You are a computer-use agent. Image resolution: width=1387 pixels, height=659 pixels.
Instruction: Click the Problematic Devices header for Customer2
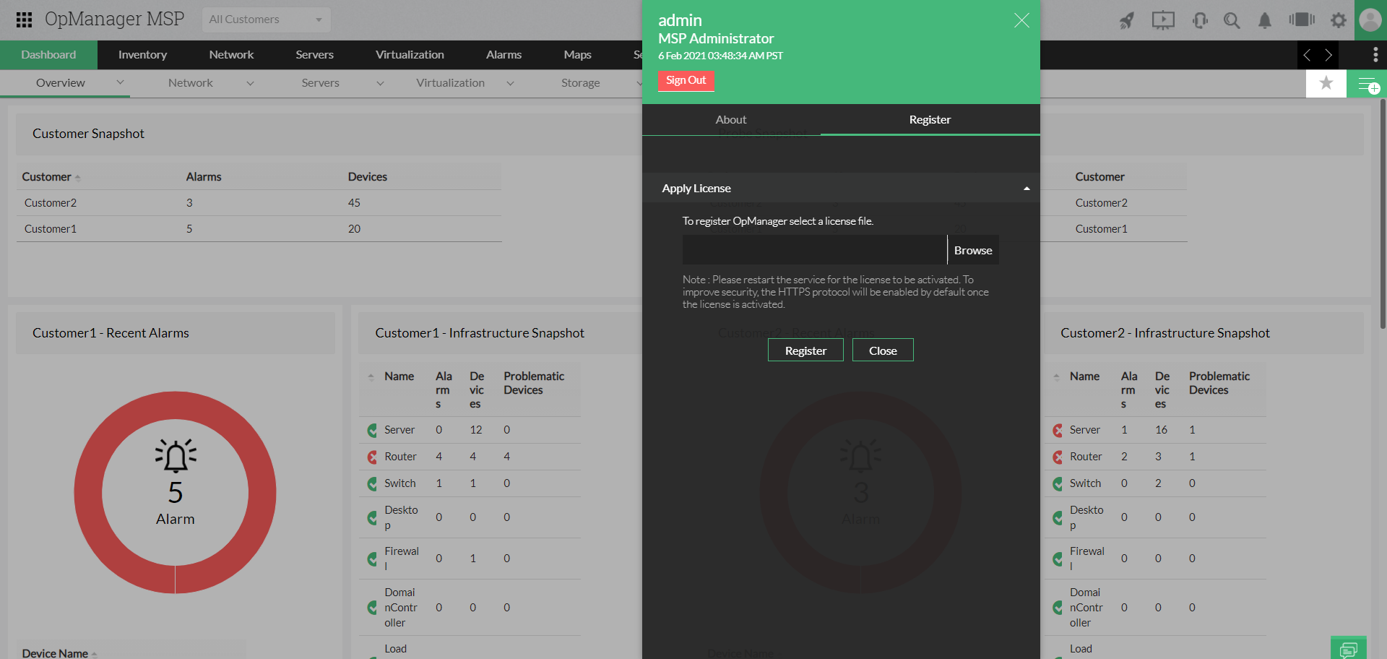1219,383
